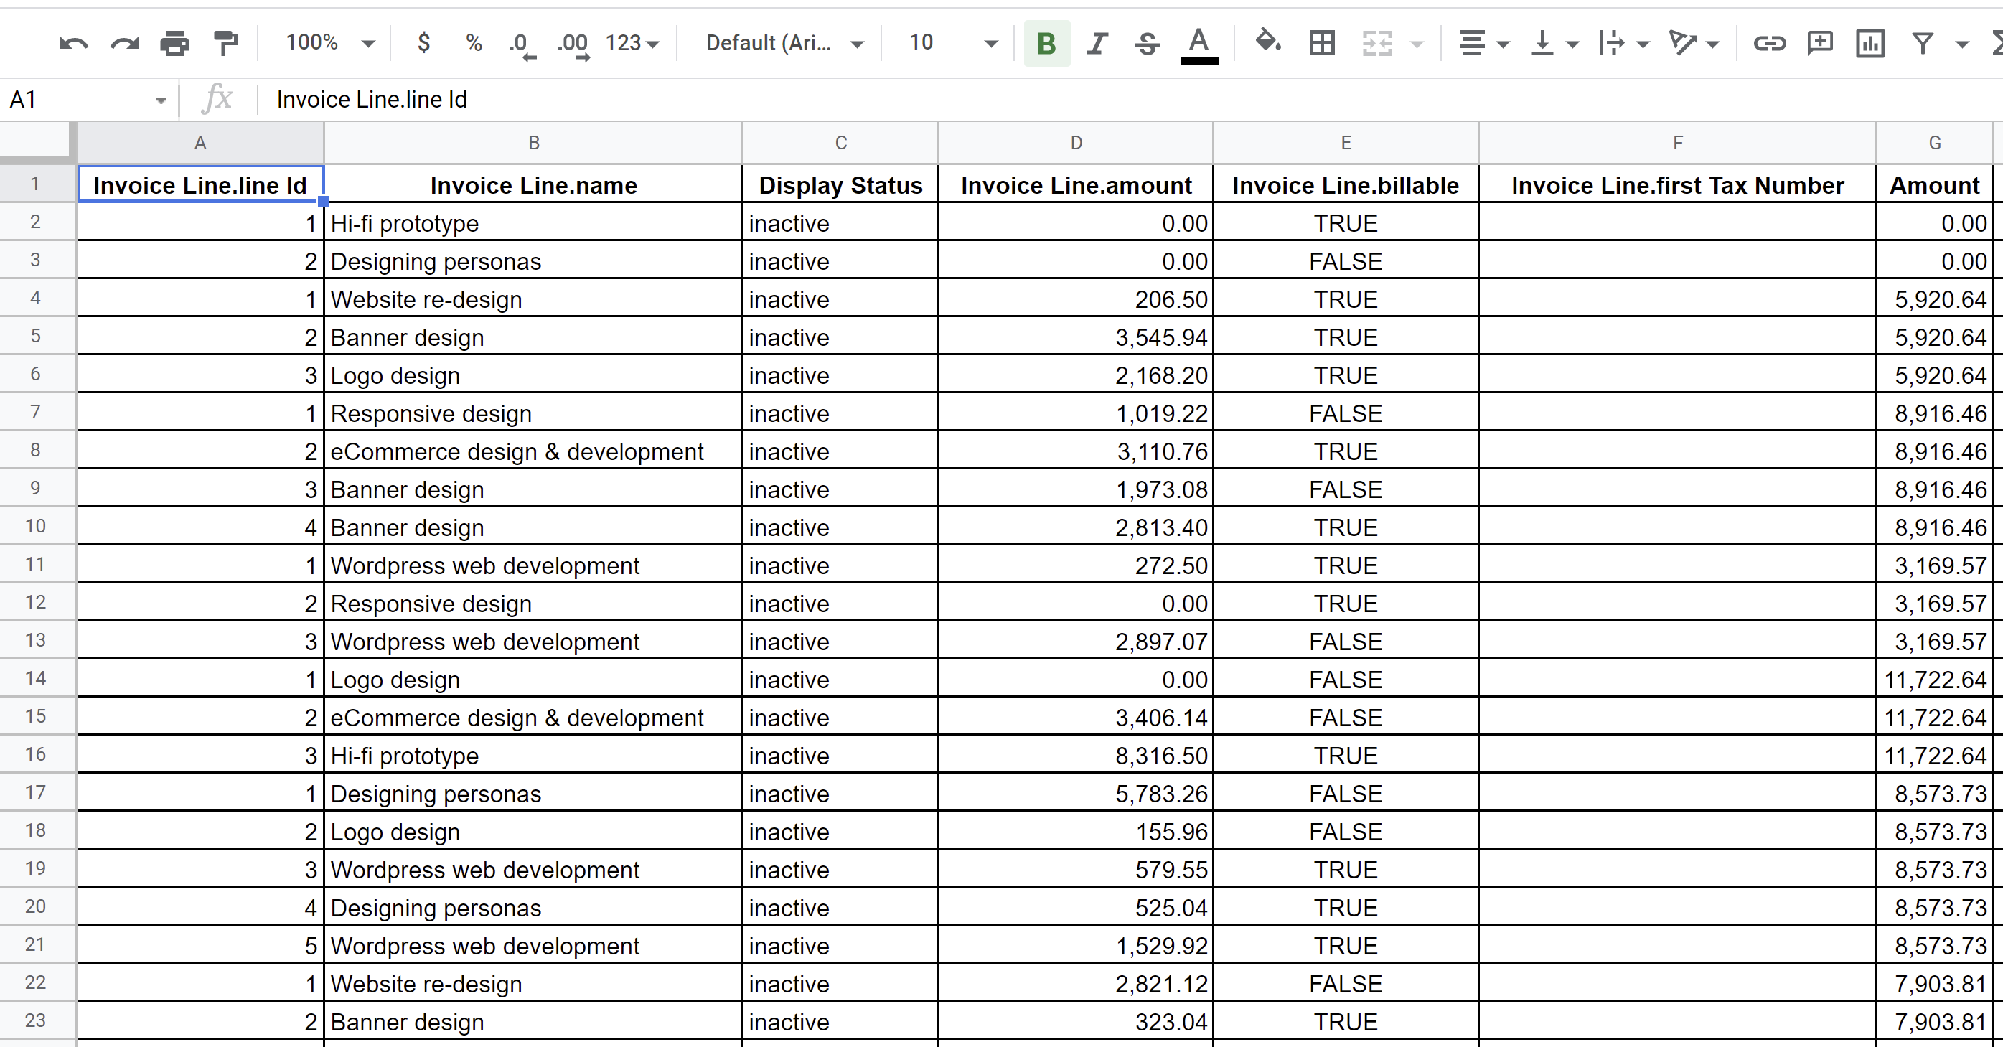
Task: Open the 123 more formats dropdown
Action: pyautogui.click(x=632, y=43)
